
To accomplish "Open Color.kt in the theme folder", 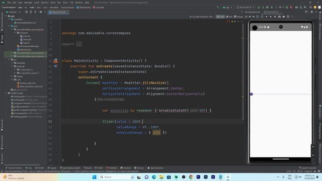I will [26, 36].
